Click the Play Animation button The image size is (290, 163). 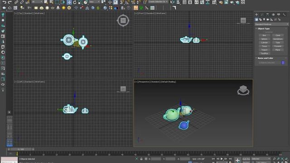click(x=222, y=159)
